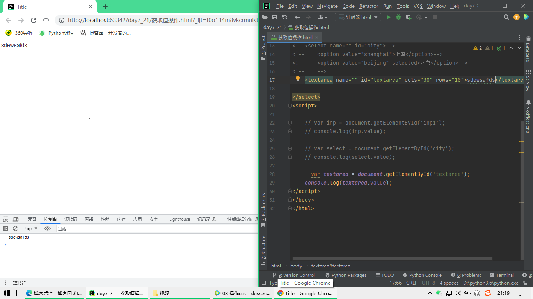Screen dimensions: 533x299
Task: Click DevTools drawer three-dot menu
Action: click(5, 283)
